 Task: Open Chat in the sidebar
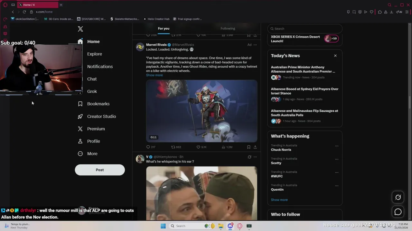pos(92,79)
